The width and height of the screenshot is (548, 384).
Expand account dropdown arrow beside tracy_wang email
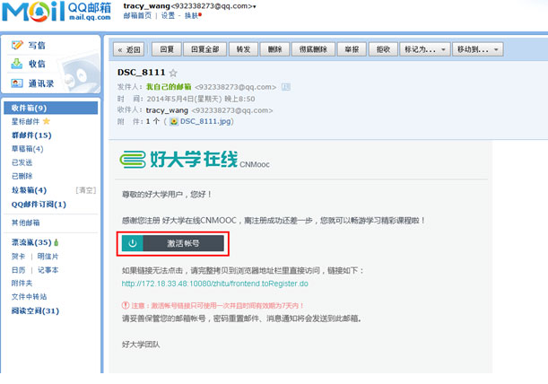click(x=255, y=7)
